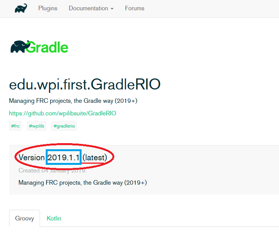Go to Forums in the top navigation
Viewport: 279px width, 233px height.
[x=135, y=8]
